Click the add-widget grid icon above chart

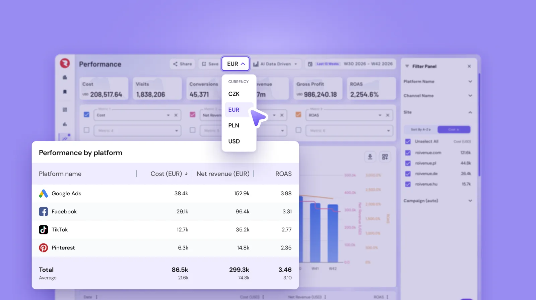[x=385, y=157]
